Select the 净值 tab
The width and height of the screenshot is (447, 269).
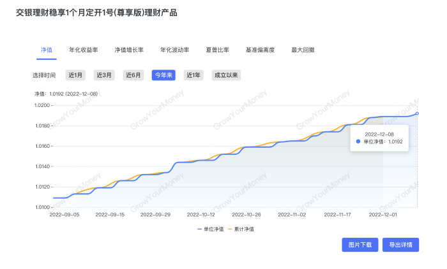(47, 50)
